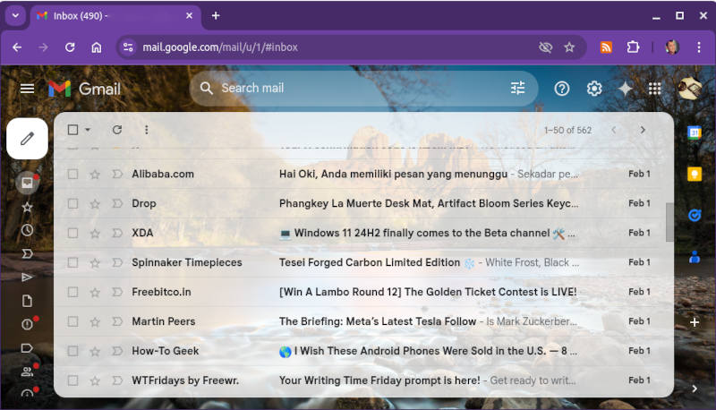Bookmark this page with star icon
716x410 pixels.
point(569,47)
